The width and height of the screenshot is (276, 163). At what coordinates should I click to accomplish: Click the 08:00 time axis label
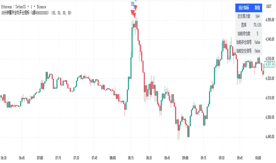pyautogui.click(x=113, y=158)
